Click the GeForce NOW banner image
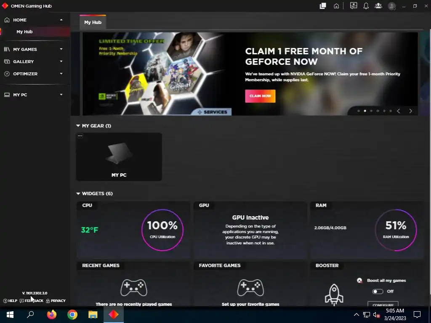This screenshot has height=323, width=431. (157, 74)
